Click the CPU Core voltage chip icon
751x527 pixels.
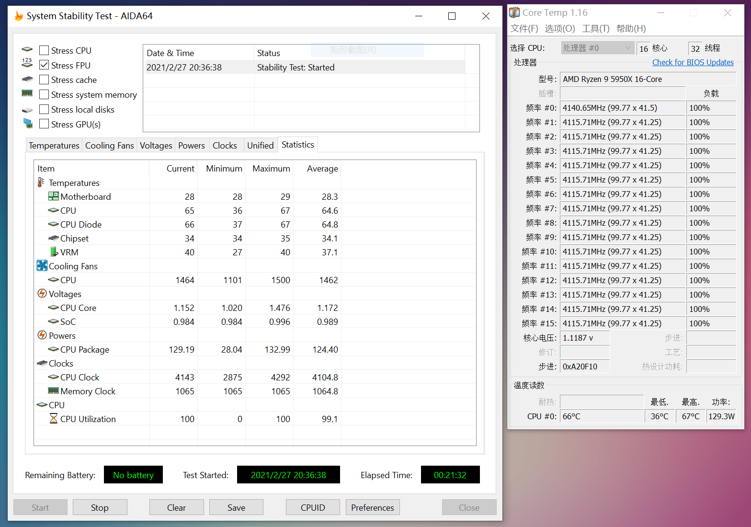tap(53, 307)
